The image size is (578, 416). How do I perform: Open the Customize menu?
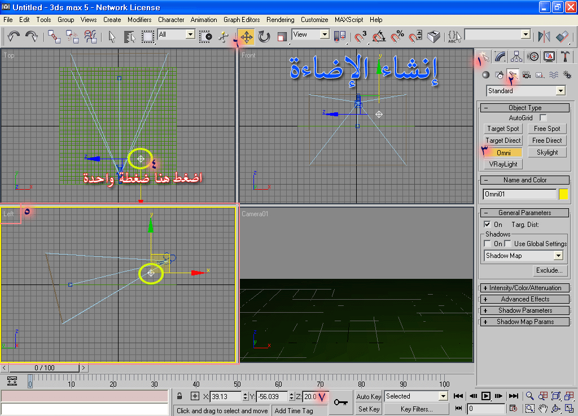pyautogui.click(x=314, y=20)
